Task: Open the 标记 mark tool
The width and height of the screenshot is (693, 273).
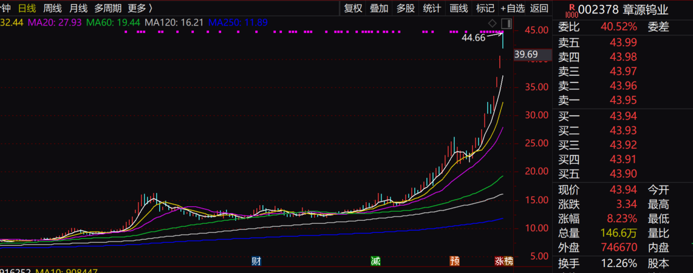Action: tap(485, 8)
